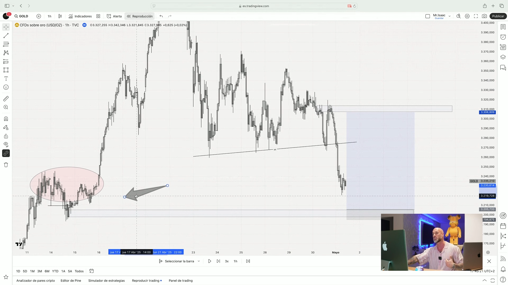Open the notifications bell
The height and width of the screenshot is (285, 508).
pos(503,269)
